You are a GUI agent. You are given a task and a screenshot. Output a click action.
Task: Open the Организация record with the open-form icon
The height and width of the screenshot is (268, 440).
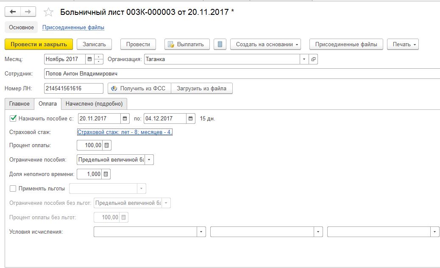[313, 59]
